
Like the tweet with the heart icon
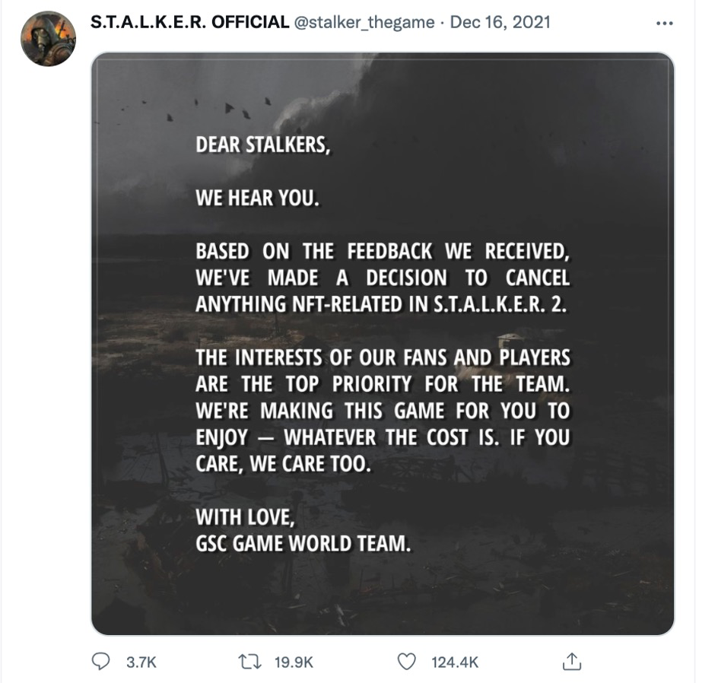point(408,662)
